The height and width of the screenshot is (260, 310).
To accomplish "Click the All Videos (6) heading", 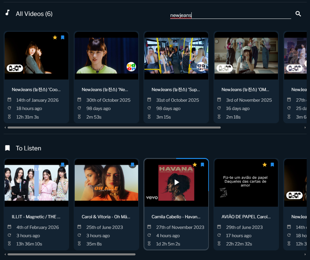I will tap(34, 14).
